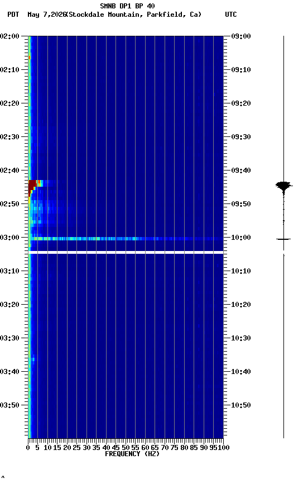Click the '09:00' UTC time label
This screenshot has height=483, width=308.
(x=241, y=36)
